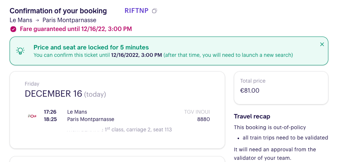Click the DECEMBER 16 travel date
Image resolution: width=342 pixels, height=162 pixels.
coord(53,94)
